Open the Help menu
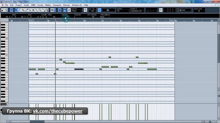 pyautogui.click(x=86, y=5)
